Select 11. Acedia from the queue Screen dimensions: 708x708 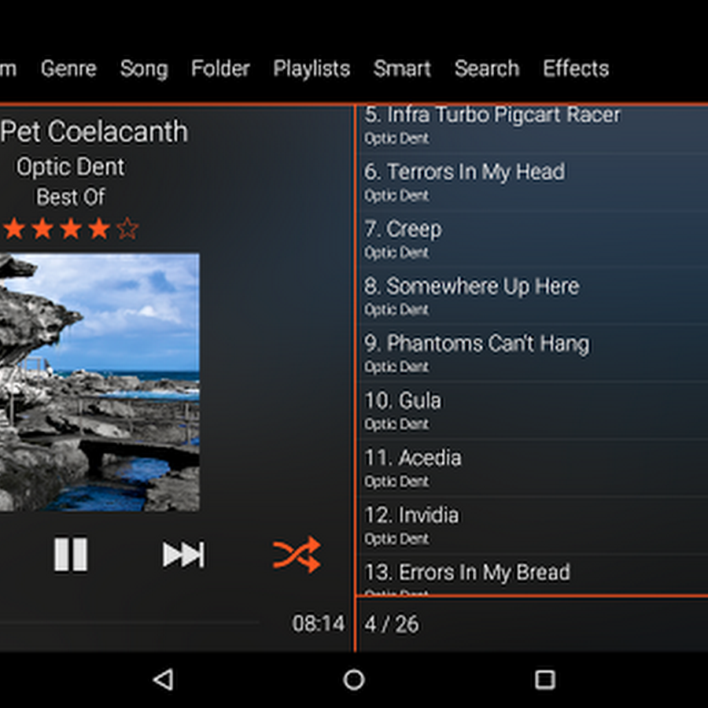click(533, 468)
